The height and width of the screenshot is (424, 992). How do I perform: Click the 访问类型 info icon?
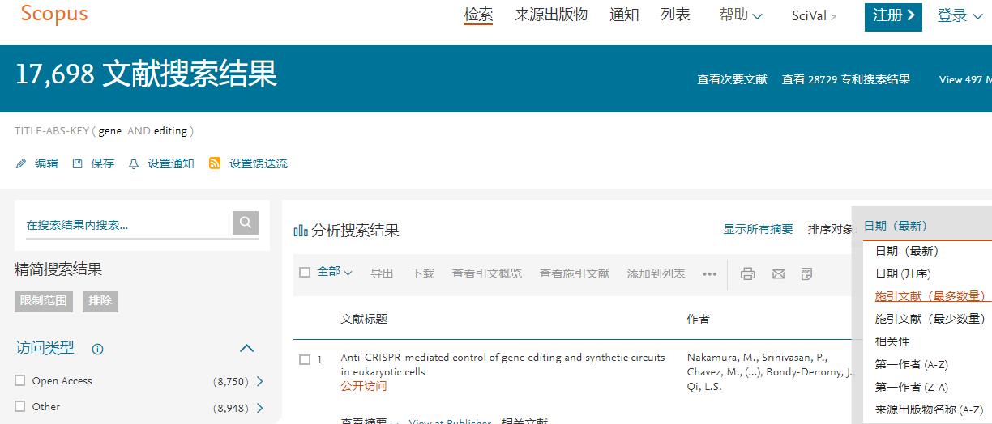pyautogui.click(x=97, y=350)
